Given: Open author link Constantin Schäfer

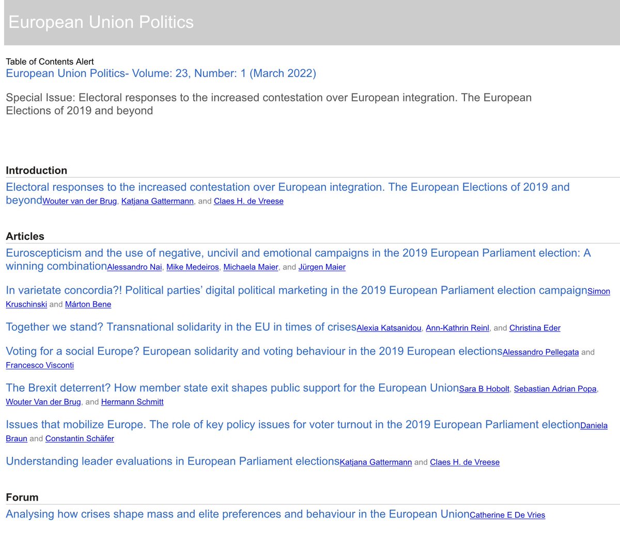Looking at the screenshot, I should tap(80, 439).
